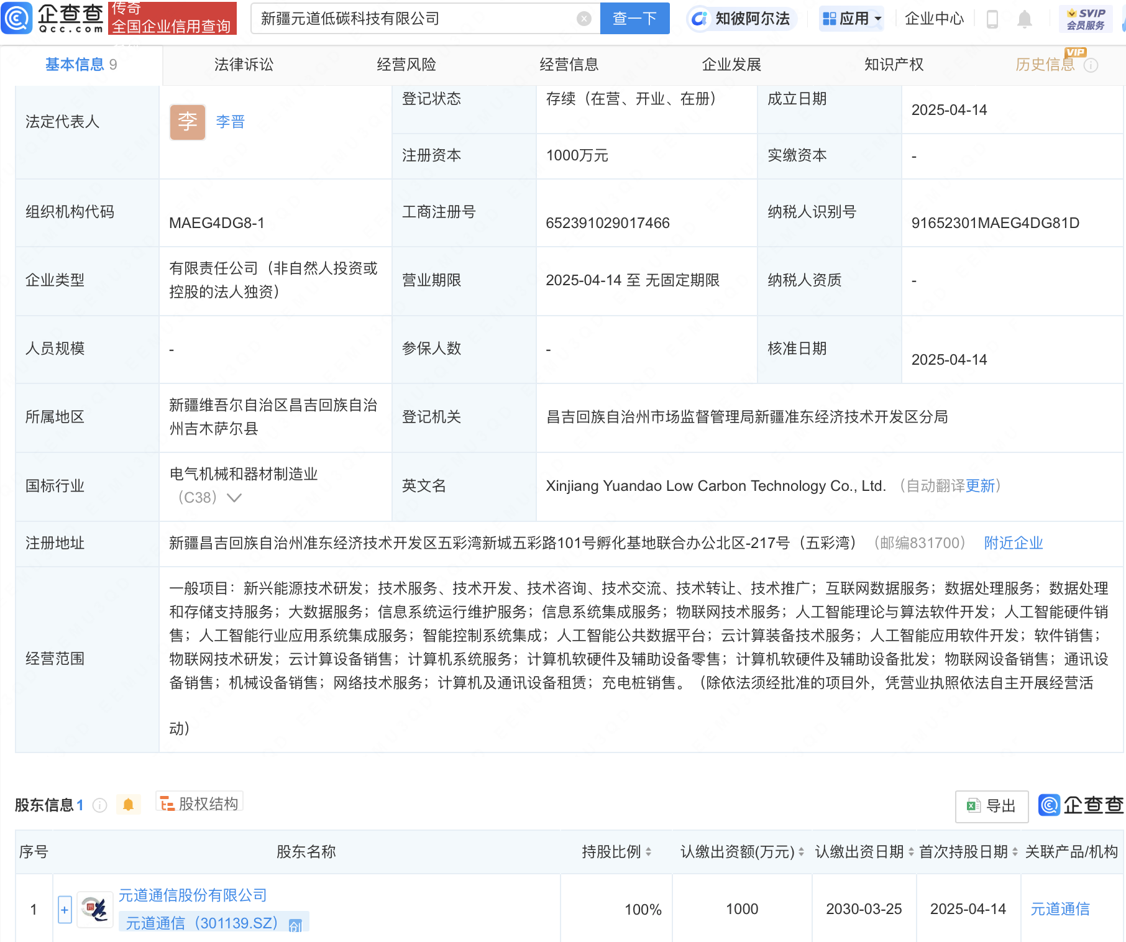1126x942 pixels.
Task: Open 历史信息 VIP tab
Action: pos(1045,65)
